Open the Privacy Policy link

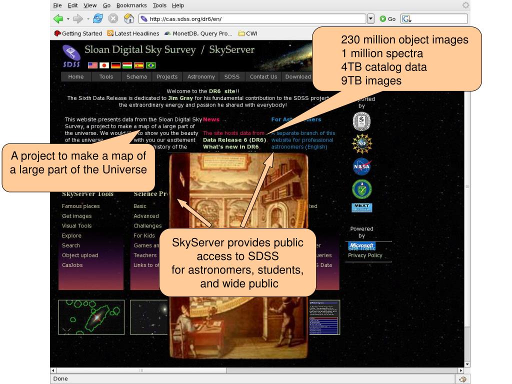pyautogui.click(x=365, y=255)
